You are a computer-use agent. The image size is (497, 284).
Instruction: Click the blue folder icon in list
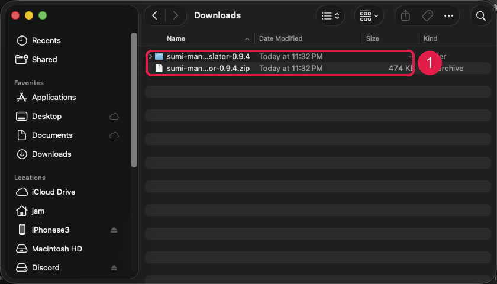(x=159, y=56)
